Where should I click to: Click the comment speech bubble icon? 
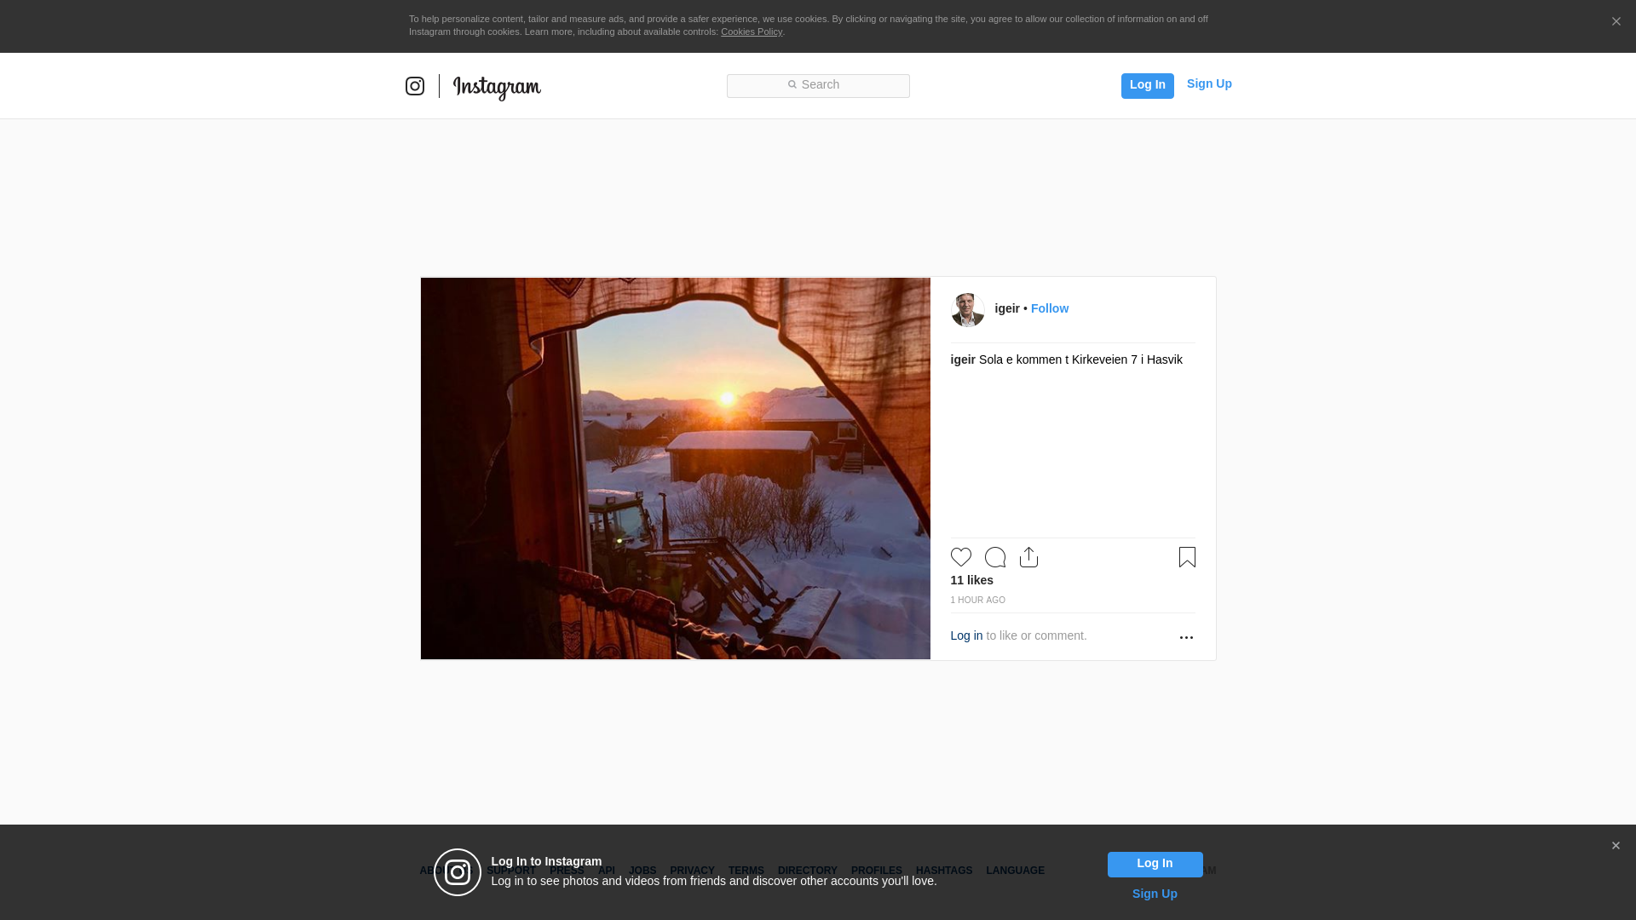click(994, 557)
